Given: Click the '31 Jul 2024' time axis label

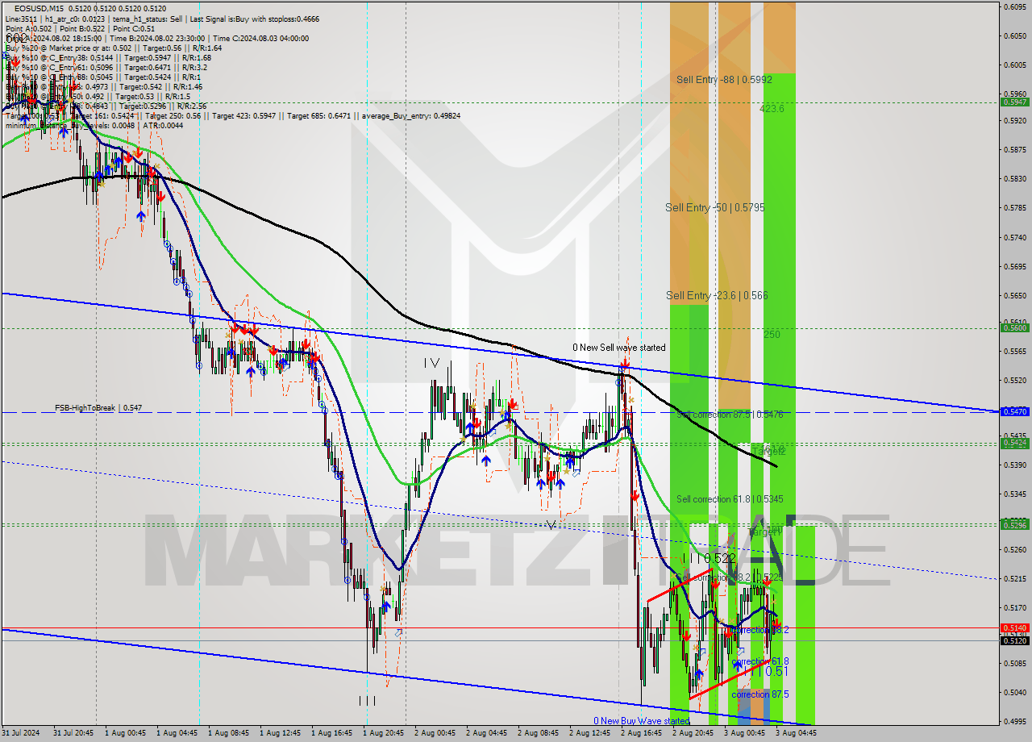Looking at the screenshot, I should tap(23, 733).
